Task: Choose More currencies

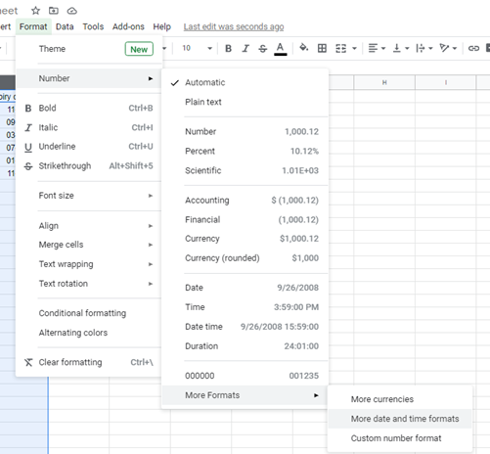Action: pyautogui.click(x=400, y=399)
